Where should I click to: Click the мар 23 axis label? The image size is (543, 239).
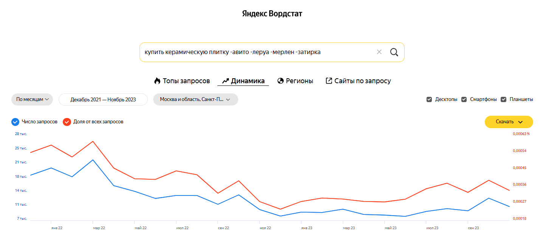[x=349, y=228]
